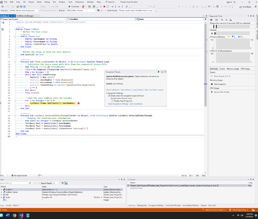Expand the Seats variable in Autos

tap(1, 197)
